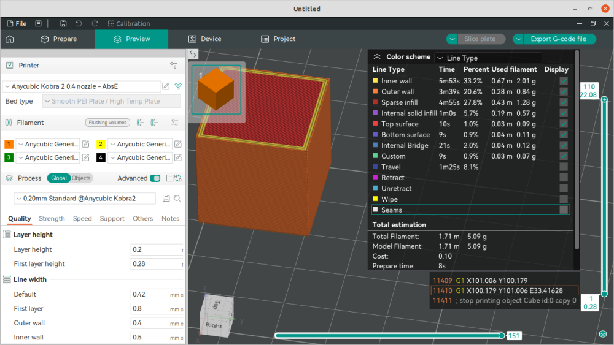Click the home icon in top bar

tap(10, 39)
